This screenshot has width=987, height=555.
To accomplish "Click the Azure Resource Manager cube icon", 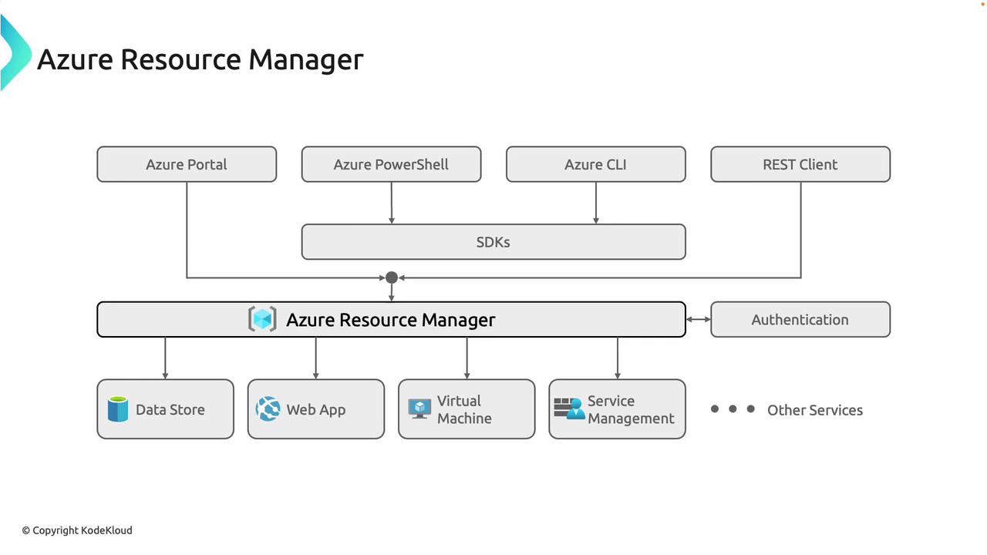I will [x=262, y=319].
